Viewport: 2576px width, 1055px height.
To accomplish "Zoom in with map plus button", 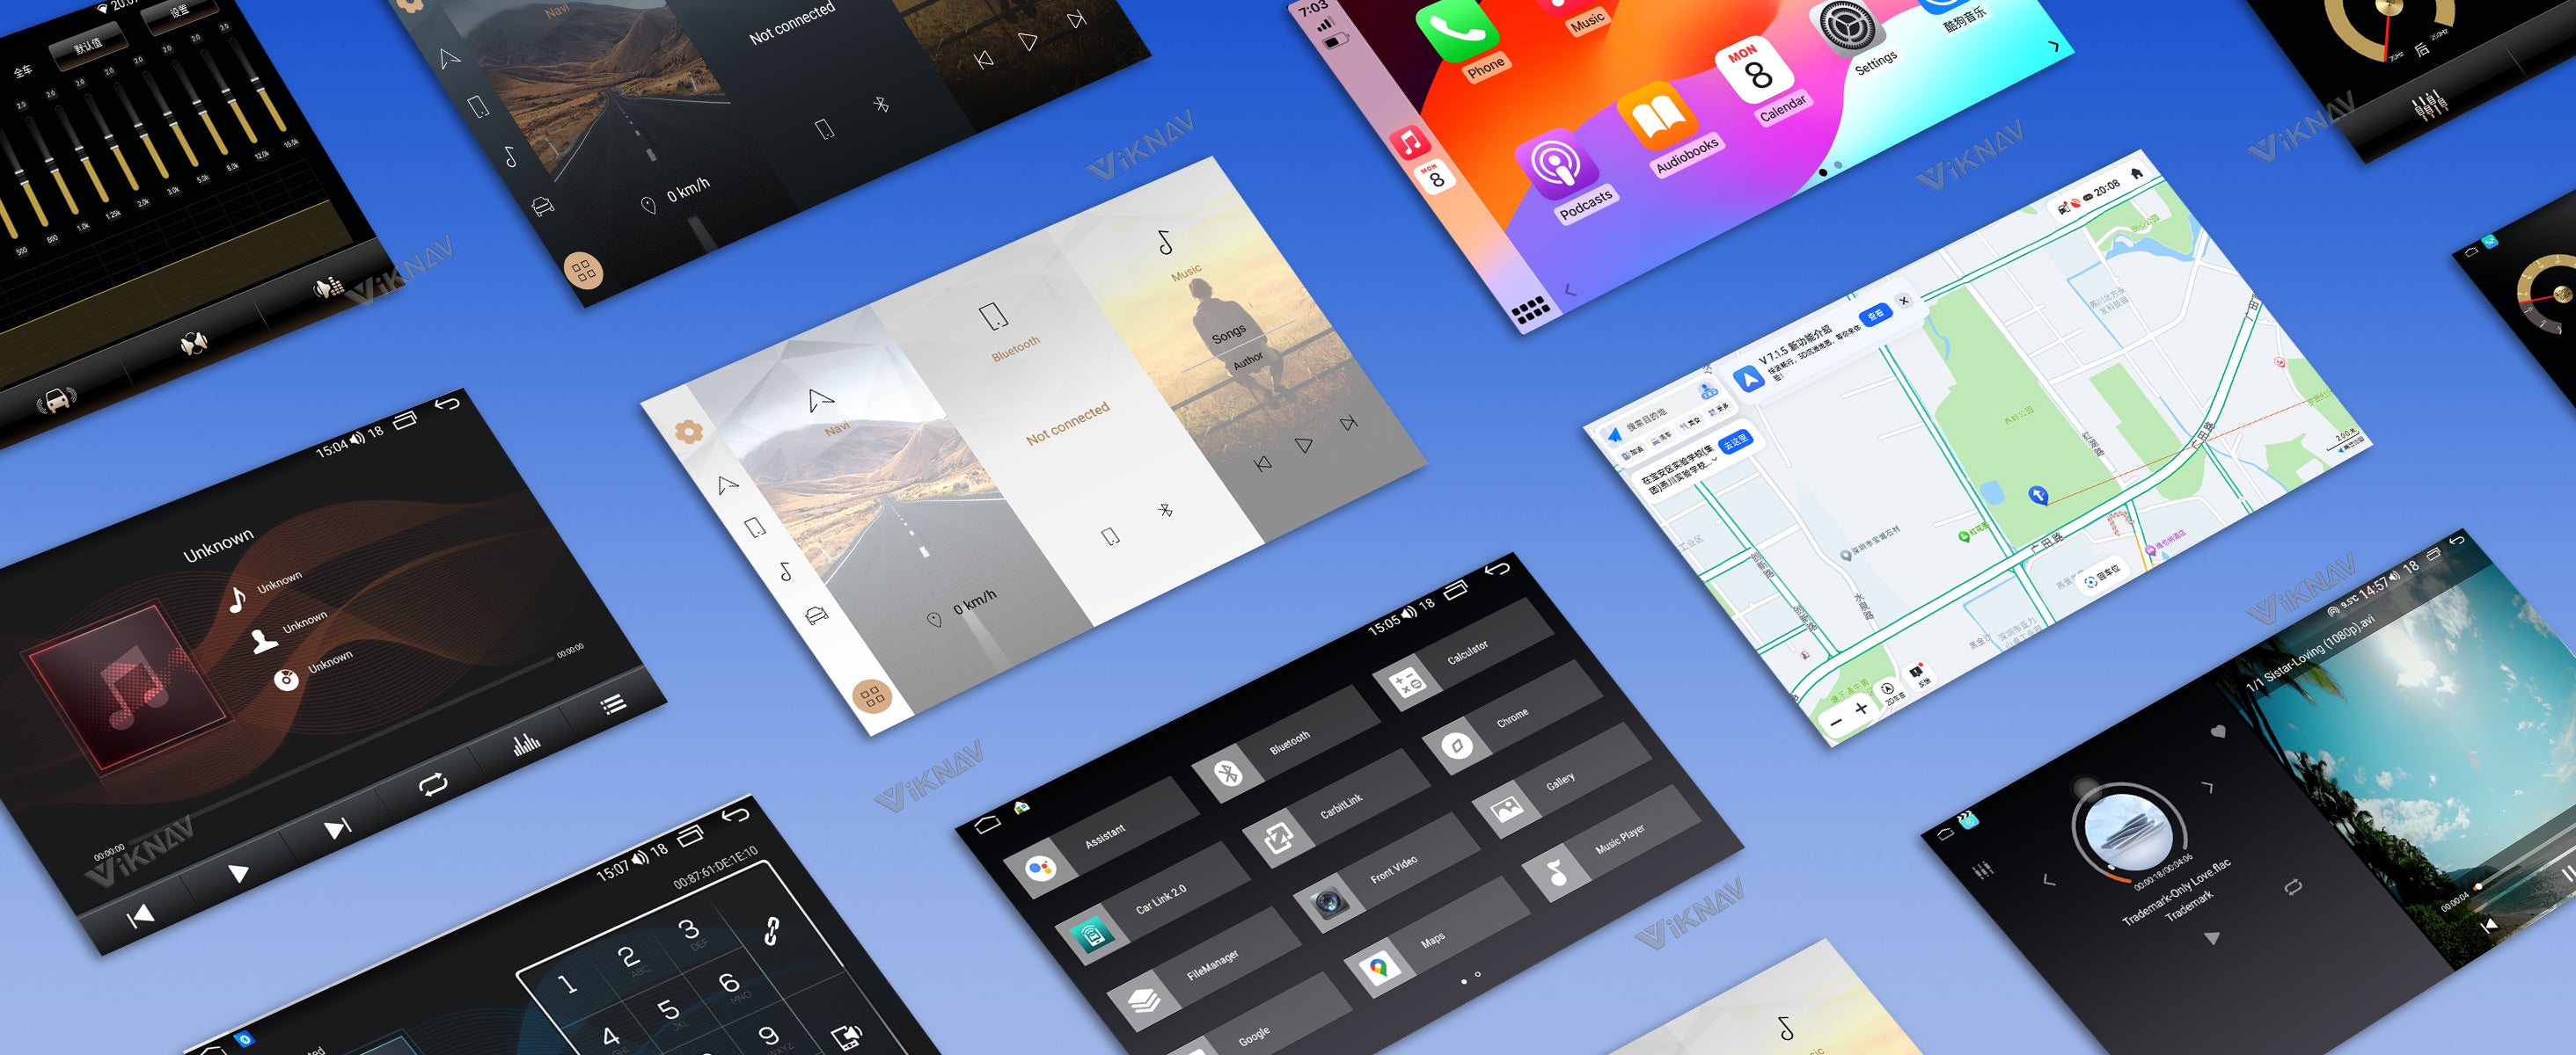I will pos(1860,709).
